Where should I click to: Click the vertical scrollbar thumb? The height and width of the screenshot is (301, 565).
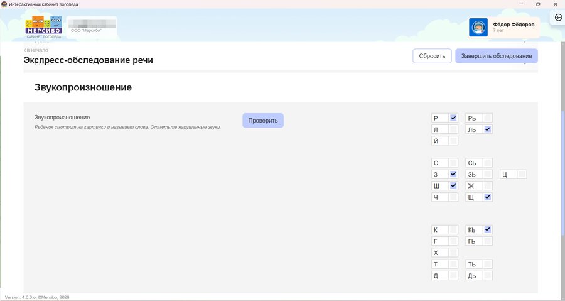pos(562,173)
